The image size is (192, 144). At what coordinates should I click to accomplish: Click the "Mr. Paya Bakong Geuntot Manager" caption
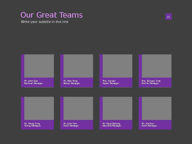click(112, 125)
